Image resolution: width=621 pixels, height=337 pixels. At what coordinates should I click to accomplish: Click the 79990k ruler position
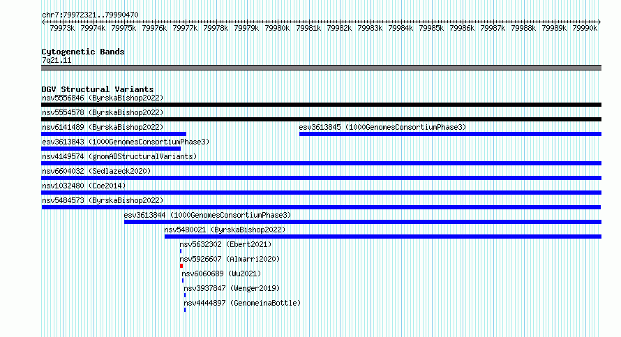pos(585,28)
